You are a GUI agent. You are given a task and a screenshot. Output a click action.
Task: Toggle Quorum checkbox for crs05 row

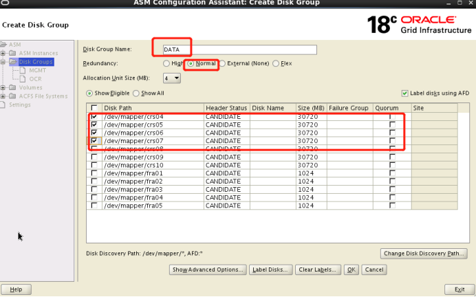point(392,124)
